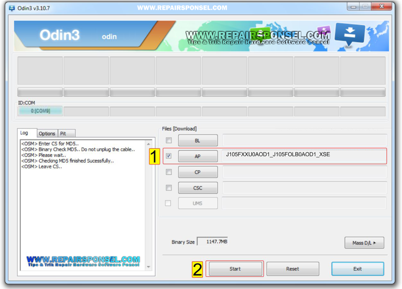
Task: Select the 0:[COM9] port indicator
Action: [x=40, y=111]
